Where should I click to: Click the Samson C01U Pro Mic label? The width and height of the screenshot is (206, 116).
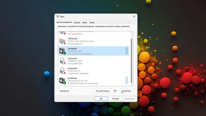(x=78, y=81)
